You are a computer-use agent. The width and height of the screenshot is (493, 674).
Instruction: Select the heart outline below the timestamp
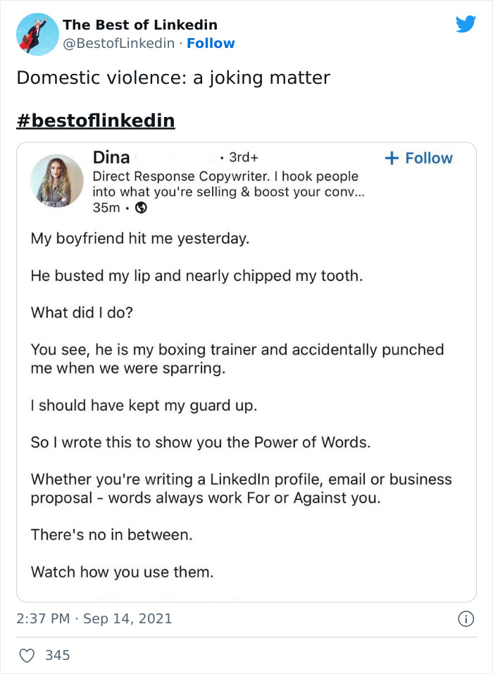27,655
